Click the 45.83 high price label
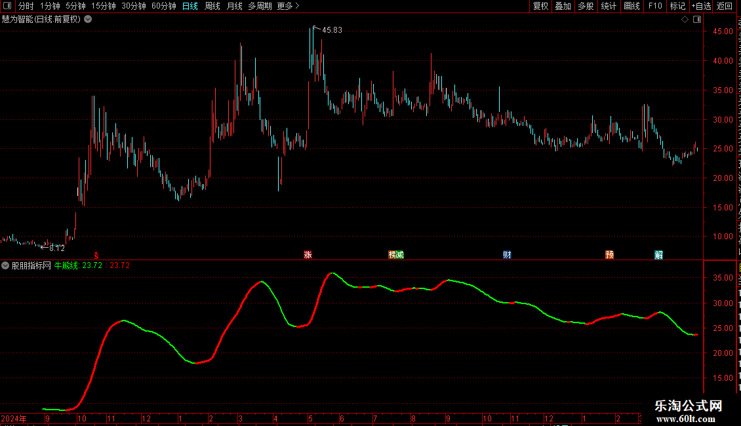Viewport: 741px width, 426px height. (332, 30)
